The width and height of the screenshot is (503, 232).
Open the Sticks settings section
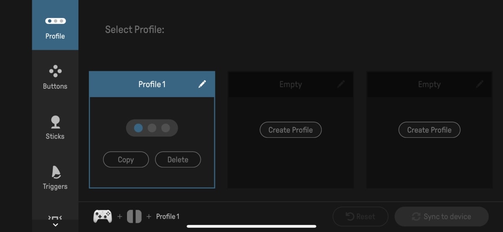point(55,127)
